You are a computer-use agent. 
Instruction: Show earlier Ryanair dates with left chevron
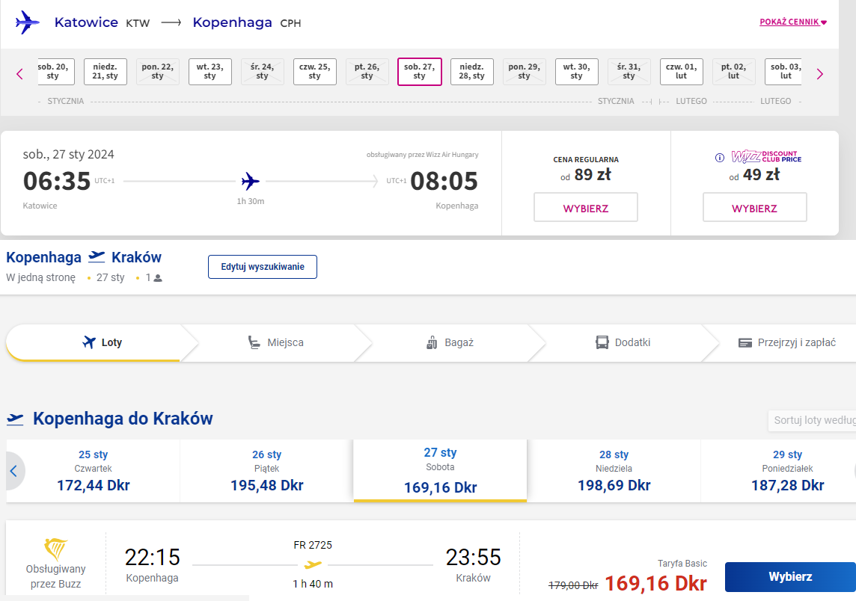coord(14,471)
